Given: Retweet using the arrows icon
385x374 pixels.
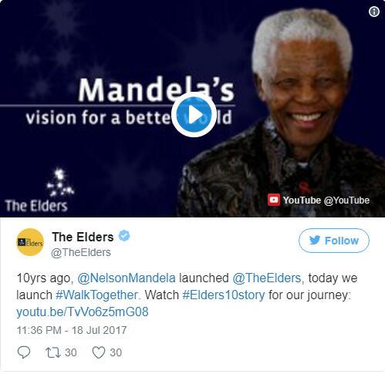Looking at the screenshot, I should tap(53, 352).
